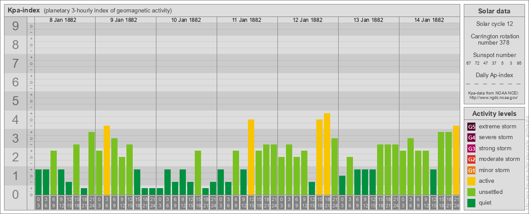Click the minor storm legend label
Viewport: 529px width, 214px height.
point(494,170)
